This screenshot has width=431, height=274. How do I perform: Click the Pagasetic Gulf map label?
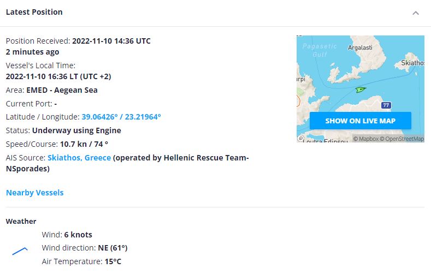pyautogui.click(x=320, y=50)
